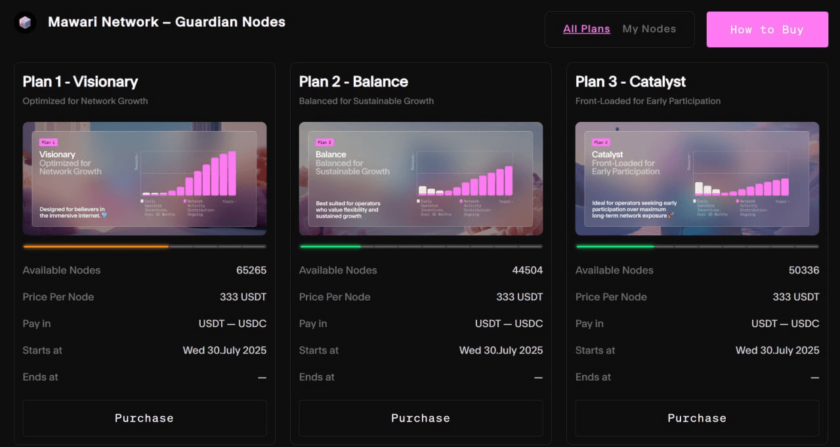Click 'Front-Loaded for Early Participation' subtitle

(648, 101)
